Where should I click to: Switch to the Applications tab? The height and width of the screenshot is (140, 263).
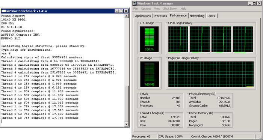pos(143,16)
